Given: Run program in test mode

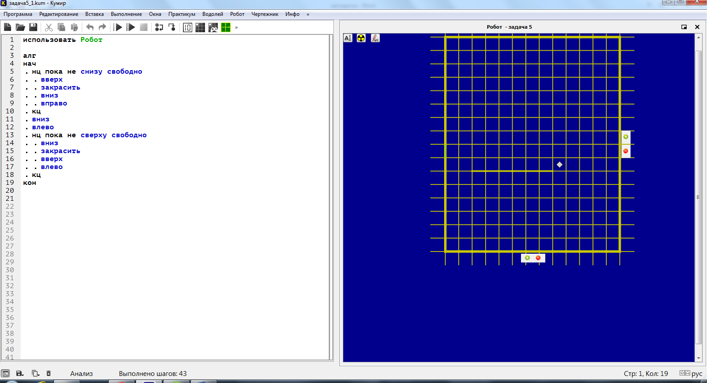Looking at the screenshot, I should coord(131,27).
